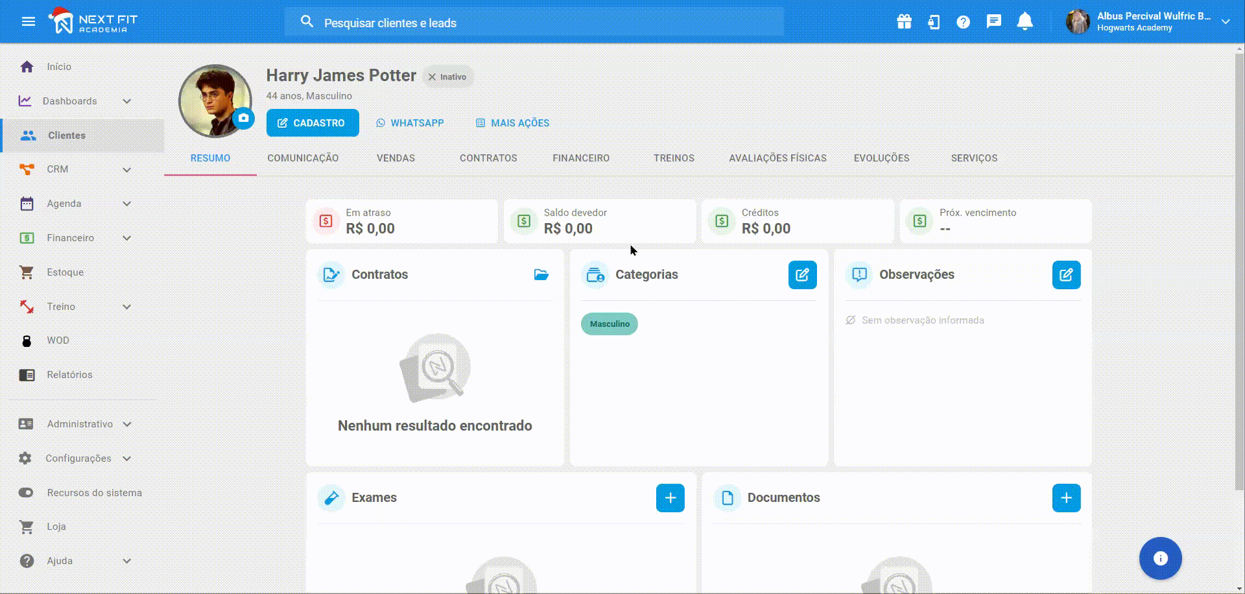Click the search clients and leads field
Viewport: 1245px width, 594px height.
534,22
